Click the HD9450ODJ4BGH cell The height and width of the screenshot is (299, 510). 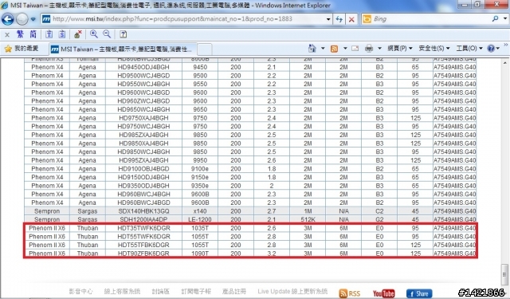143,67
